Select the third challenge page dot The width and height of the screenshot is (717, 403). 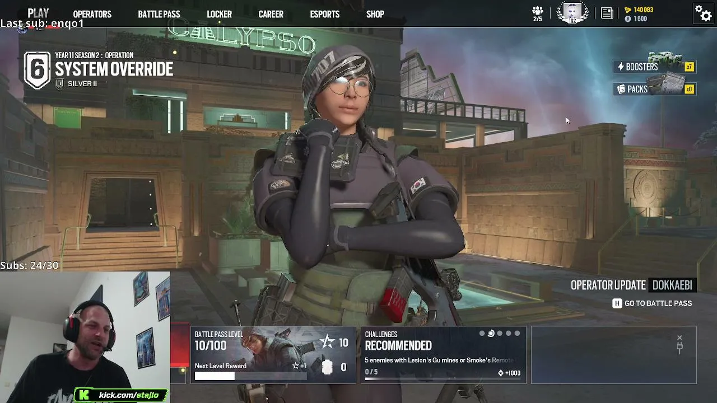500,334
